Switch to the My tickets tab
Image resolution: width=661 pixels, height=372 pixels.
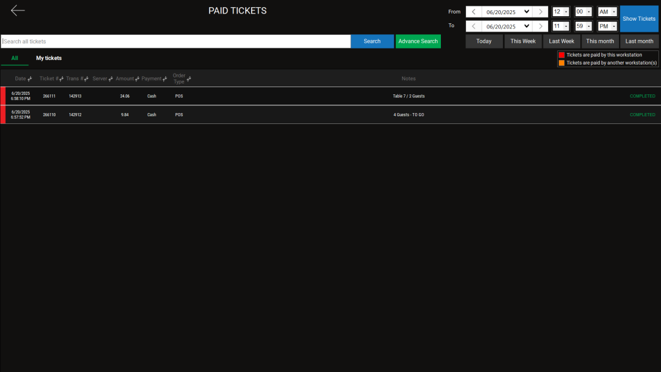pyautogui.click(x=49, y=58)
